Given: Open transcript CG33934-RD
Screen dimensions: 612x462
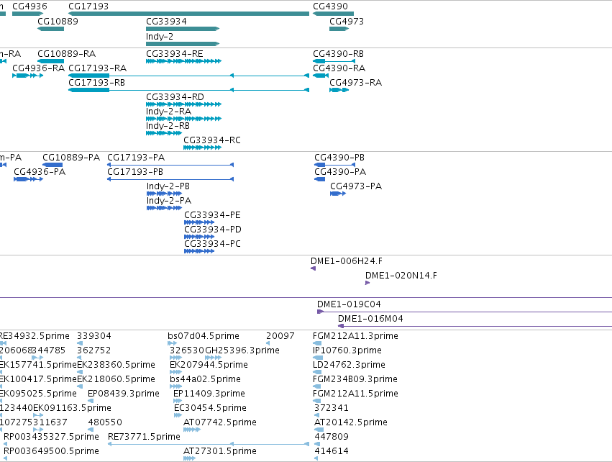Looking at the screenshot, I should pyautogui.click(x=175, y=97).
